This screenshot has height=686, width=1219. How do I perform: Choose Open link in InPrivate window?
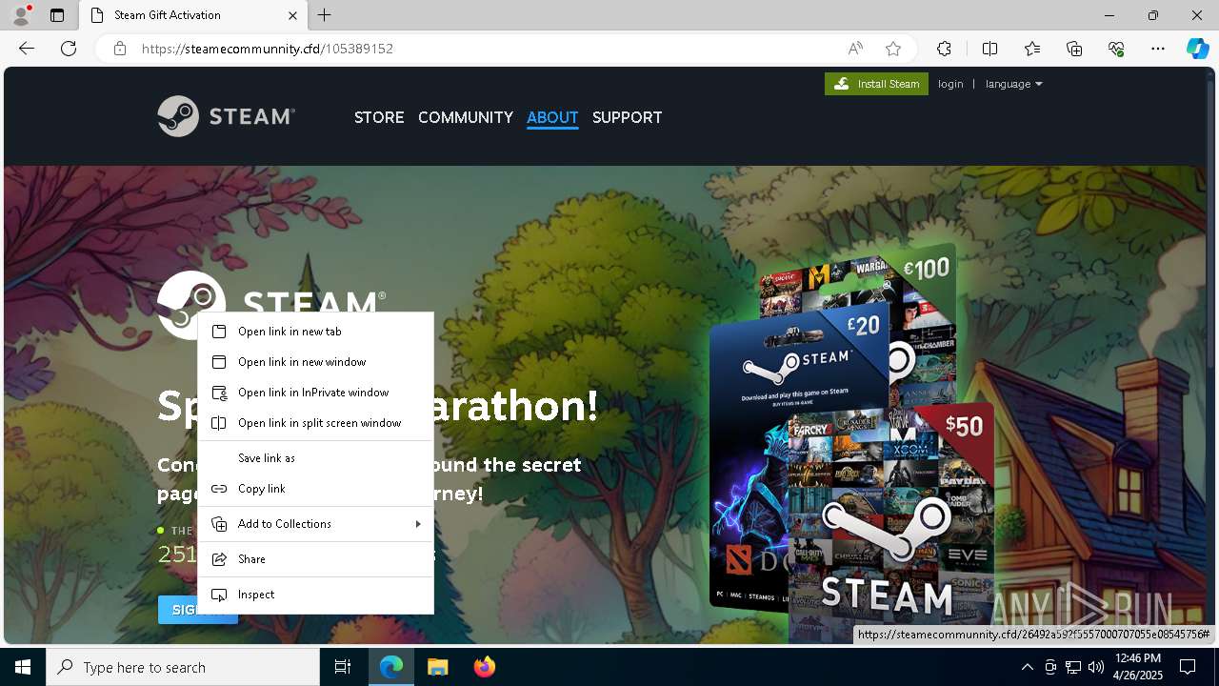[x=315, y=393]
